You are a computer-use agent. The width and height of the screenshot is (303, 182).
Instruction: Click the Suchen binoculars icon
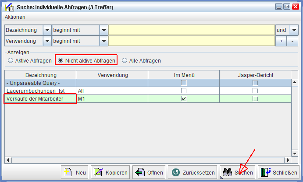click(227, 172)
